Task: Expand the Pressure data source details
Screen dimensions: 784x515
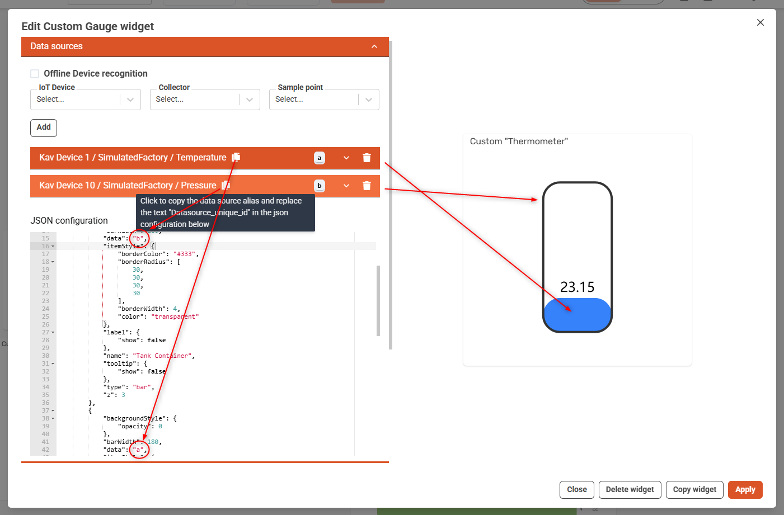Action: (346, 186)
